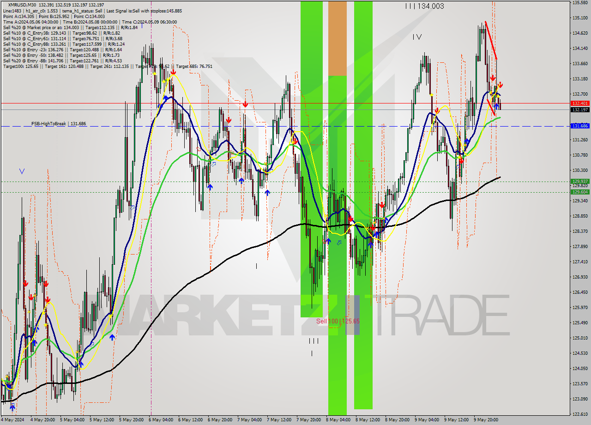The height and width of the screenshot is (425, 591).
Task: Click the 'FSB-HighToBreak | 131.686' level label
Action: click(x=59, y=124)
